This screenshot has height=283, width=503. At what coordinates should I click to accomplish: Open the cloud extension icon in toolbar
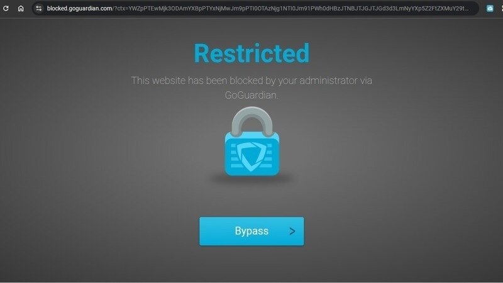[490, 8]
